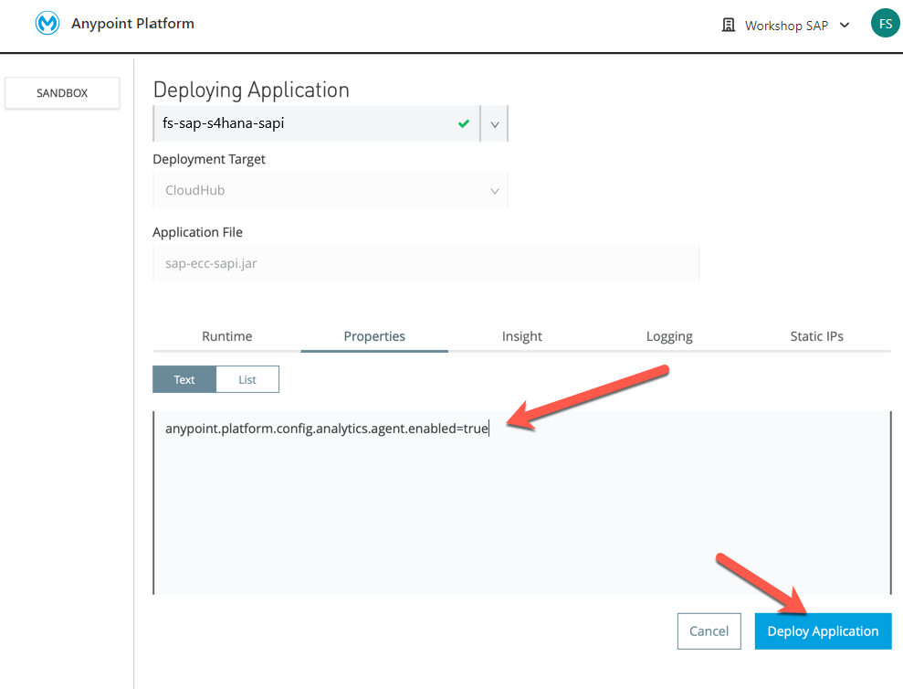Click the sap-ecc-sapi.jar application file field

point(426,263)
